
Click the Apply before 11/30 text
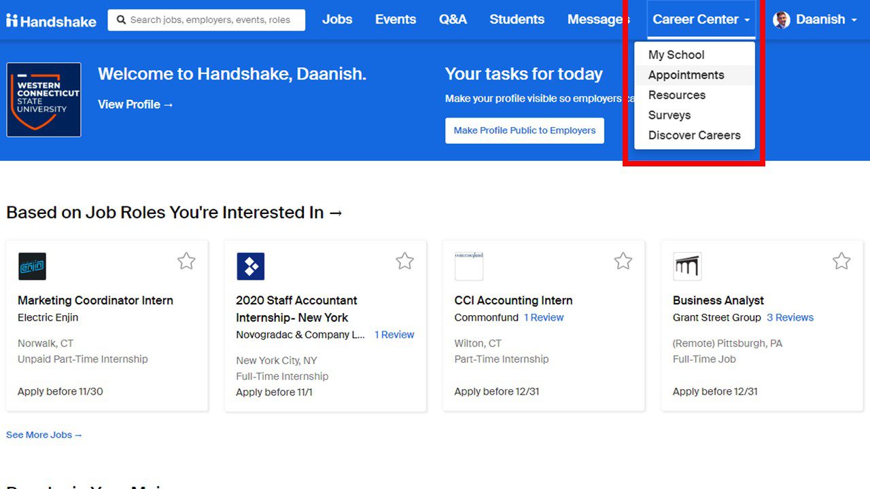(x=60, y=391)
